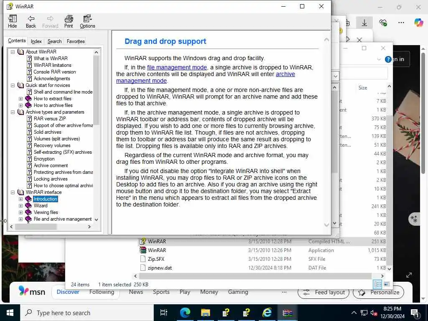Viewport: 428px width, 321px height.
Task: Open the Favorites tab
Action: point(76,41)
